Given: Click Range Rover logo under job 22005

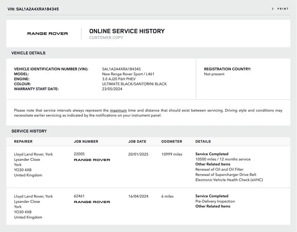Looking at the screenshot, I should pos(92,160).
